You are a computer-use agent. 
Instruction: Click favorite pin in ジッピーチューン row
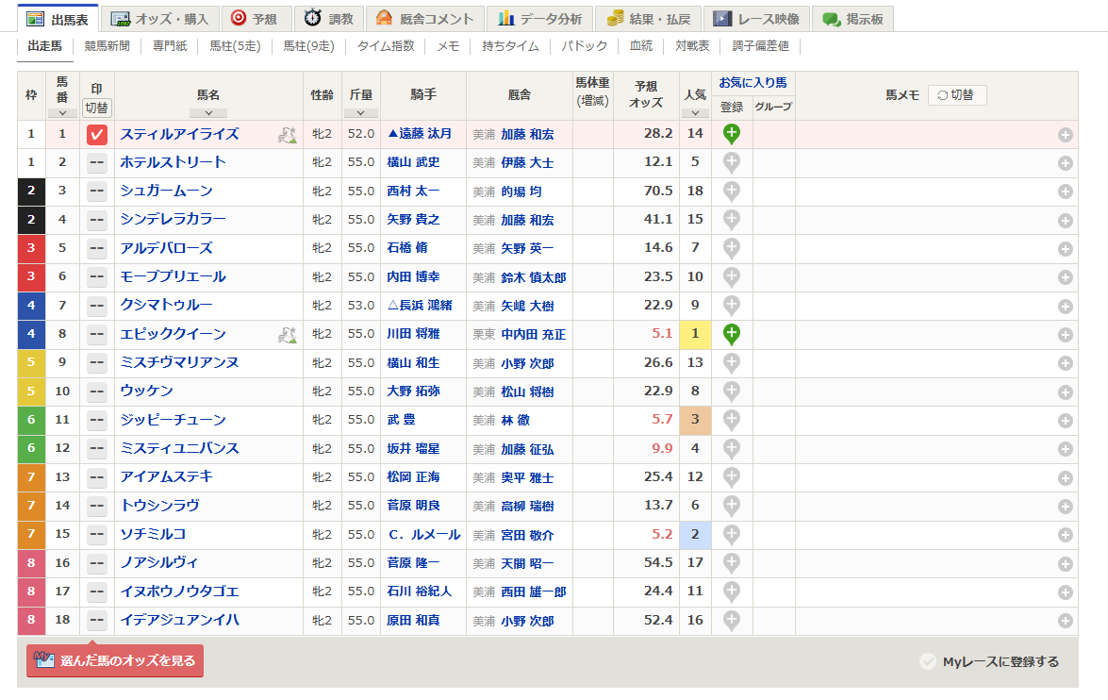pos(732,420)
